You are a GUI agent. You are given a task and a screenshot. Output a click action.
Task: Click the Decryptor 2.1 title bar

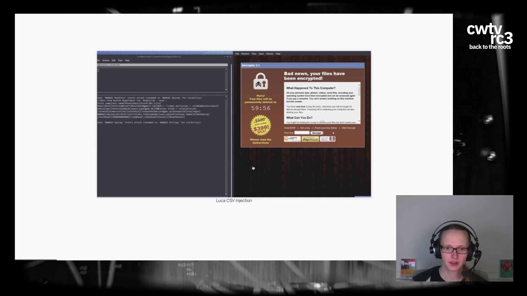302,65
